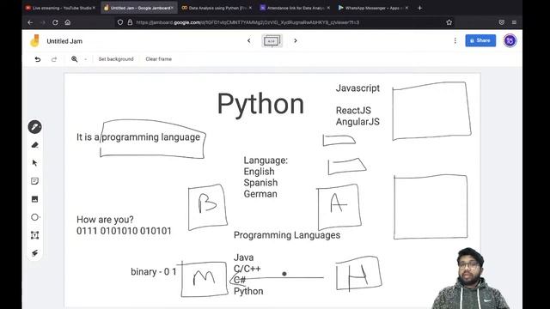This screenshot has height=309, width=550.
Task: Switch to Attendance link tab
Action: (292, 8)
